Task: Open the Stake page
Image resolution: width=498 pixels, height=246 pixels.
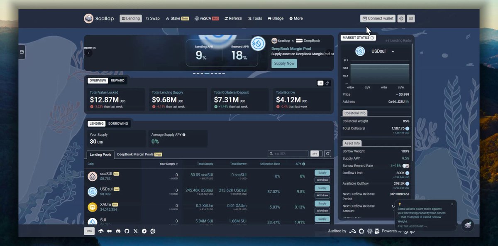Action: pos(177,18)
